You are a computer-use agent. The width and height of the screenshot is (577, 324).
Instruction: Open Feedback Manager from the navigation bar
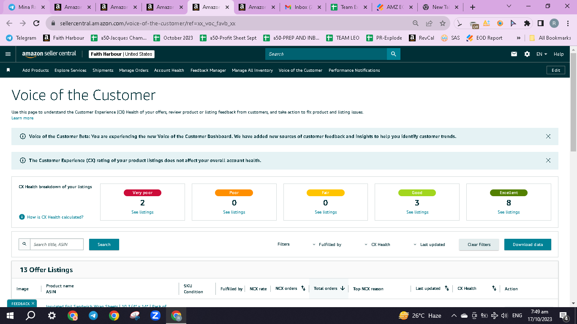point(208,70)
